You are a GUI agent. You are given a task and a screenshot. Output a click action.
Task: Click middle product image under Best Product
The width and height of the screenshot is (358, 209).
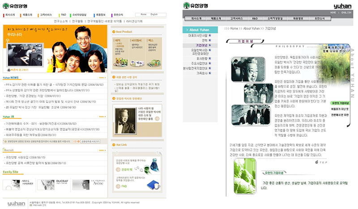[137, 63]
